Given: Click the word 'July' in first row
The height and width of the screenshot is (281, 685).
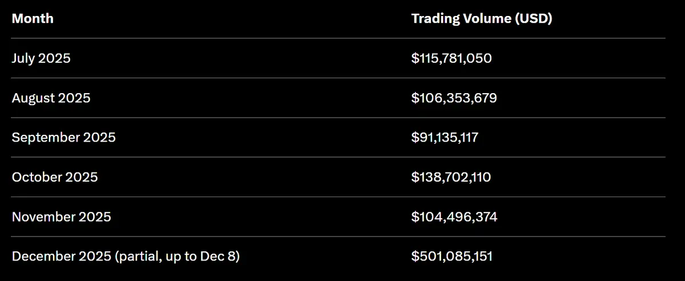Looking at the screenshot, I should [x=23, y=58].
